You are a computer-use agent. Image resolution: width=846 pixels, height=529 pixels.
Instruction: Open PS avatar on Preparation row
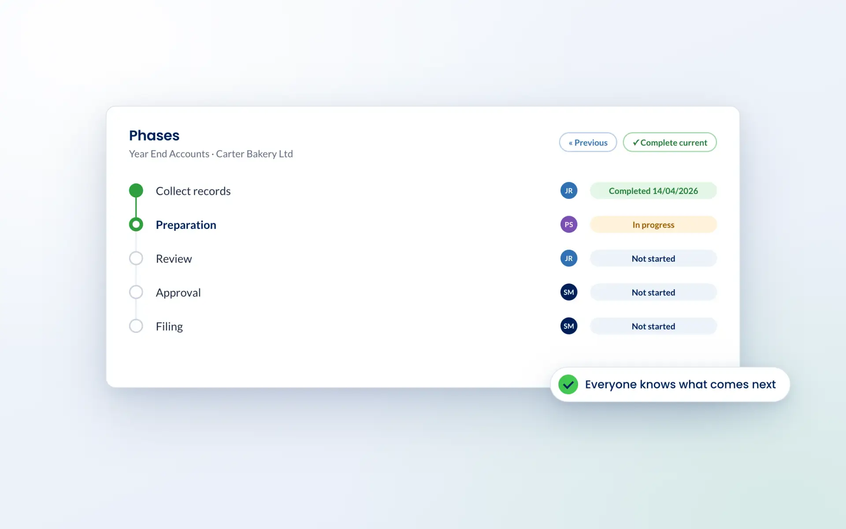click(x=569, y=224)
